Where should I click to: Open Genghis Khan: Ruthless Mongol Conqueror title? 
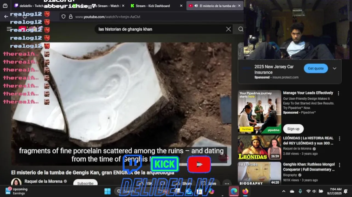[309, 167]
